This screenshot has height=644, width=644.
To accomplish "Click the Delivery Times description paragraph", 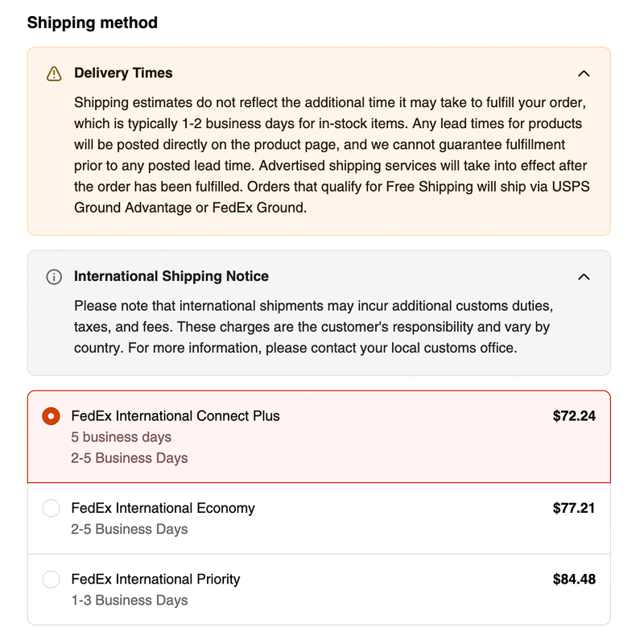I will point(332,155).
